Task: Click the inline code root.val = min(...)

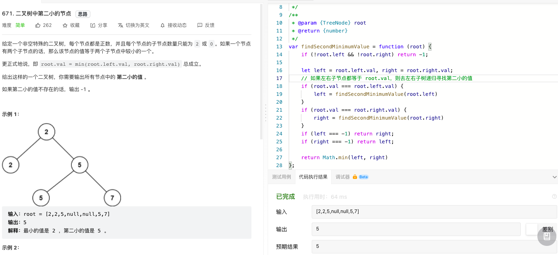Action: [x=111, y=64]
